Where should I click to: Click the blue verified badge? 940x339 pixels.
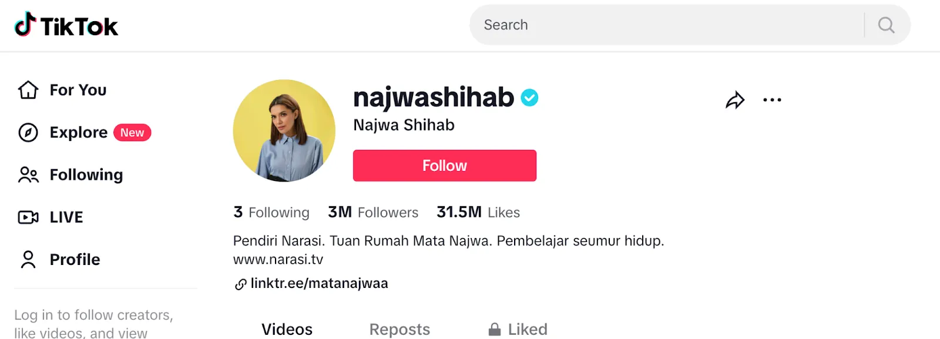click(529, 98)
